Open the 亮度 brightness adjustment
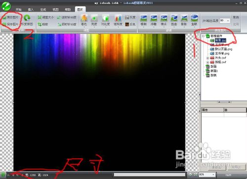247x179 pixels. (x=94, y=20)
